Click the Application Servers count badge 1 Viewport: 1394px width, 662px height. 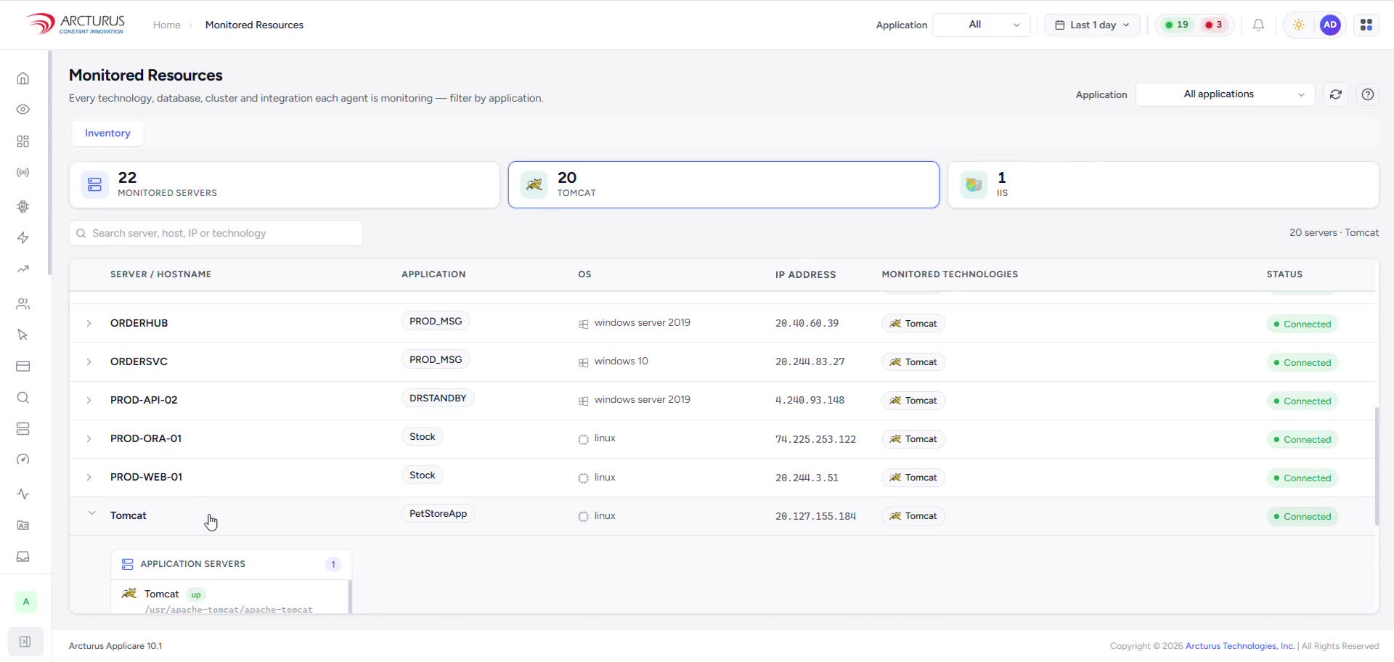click(333, 564)
